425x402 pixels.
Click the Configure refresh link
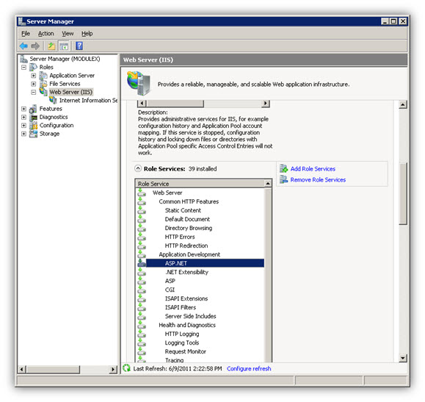(x=249, y=369)
